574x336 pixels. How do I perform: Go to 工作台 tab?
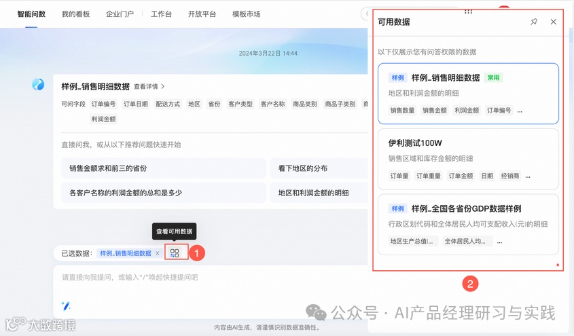[x=161, y=14]
